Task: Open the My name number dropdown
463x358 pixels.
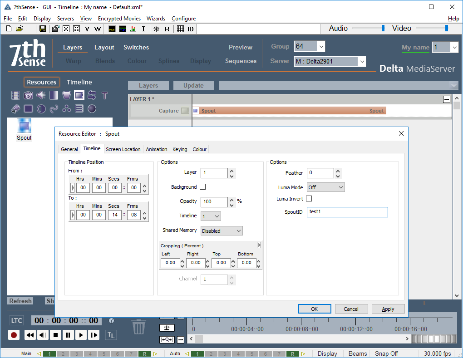Action: [x=455, y=47]
